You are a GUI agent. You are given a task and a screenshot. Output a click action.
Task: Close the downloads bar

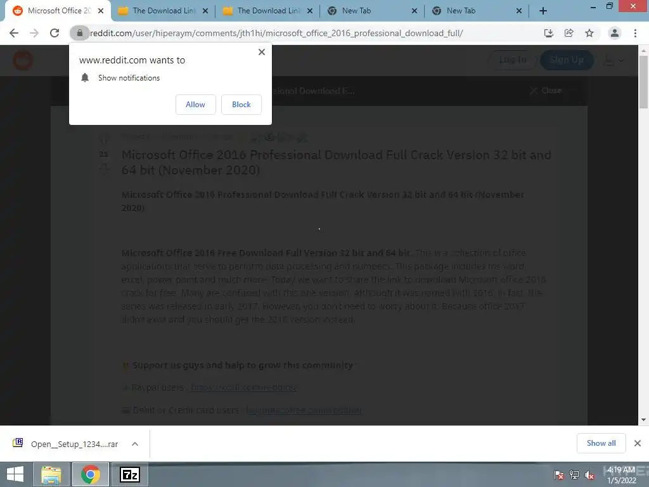click(638, 443)
